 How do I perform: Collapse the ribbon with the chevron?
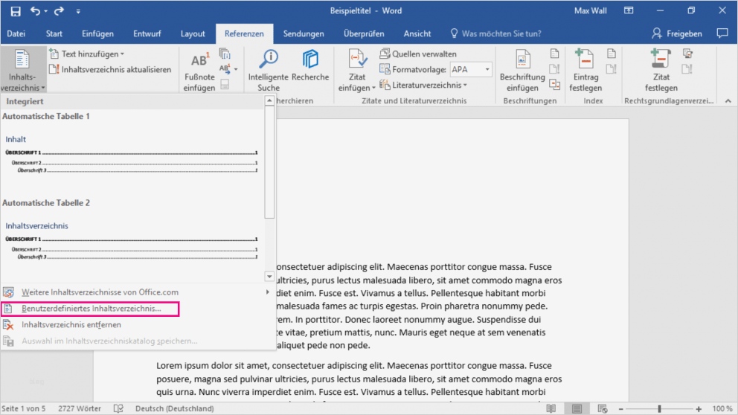tap(728, 100)
